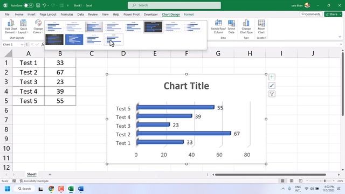Select the solid blue background chart style
This screenshot has height=194, width=345.
74,39
